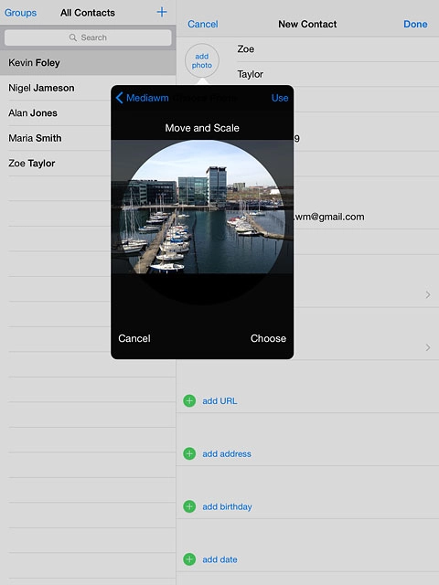
Task: Click the Search contacts field
Action: (88, 37)
